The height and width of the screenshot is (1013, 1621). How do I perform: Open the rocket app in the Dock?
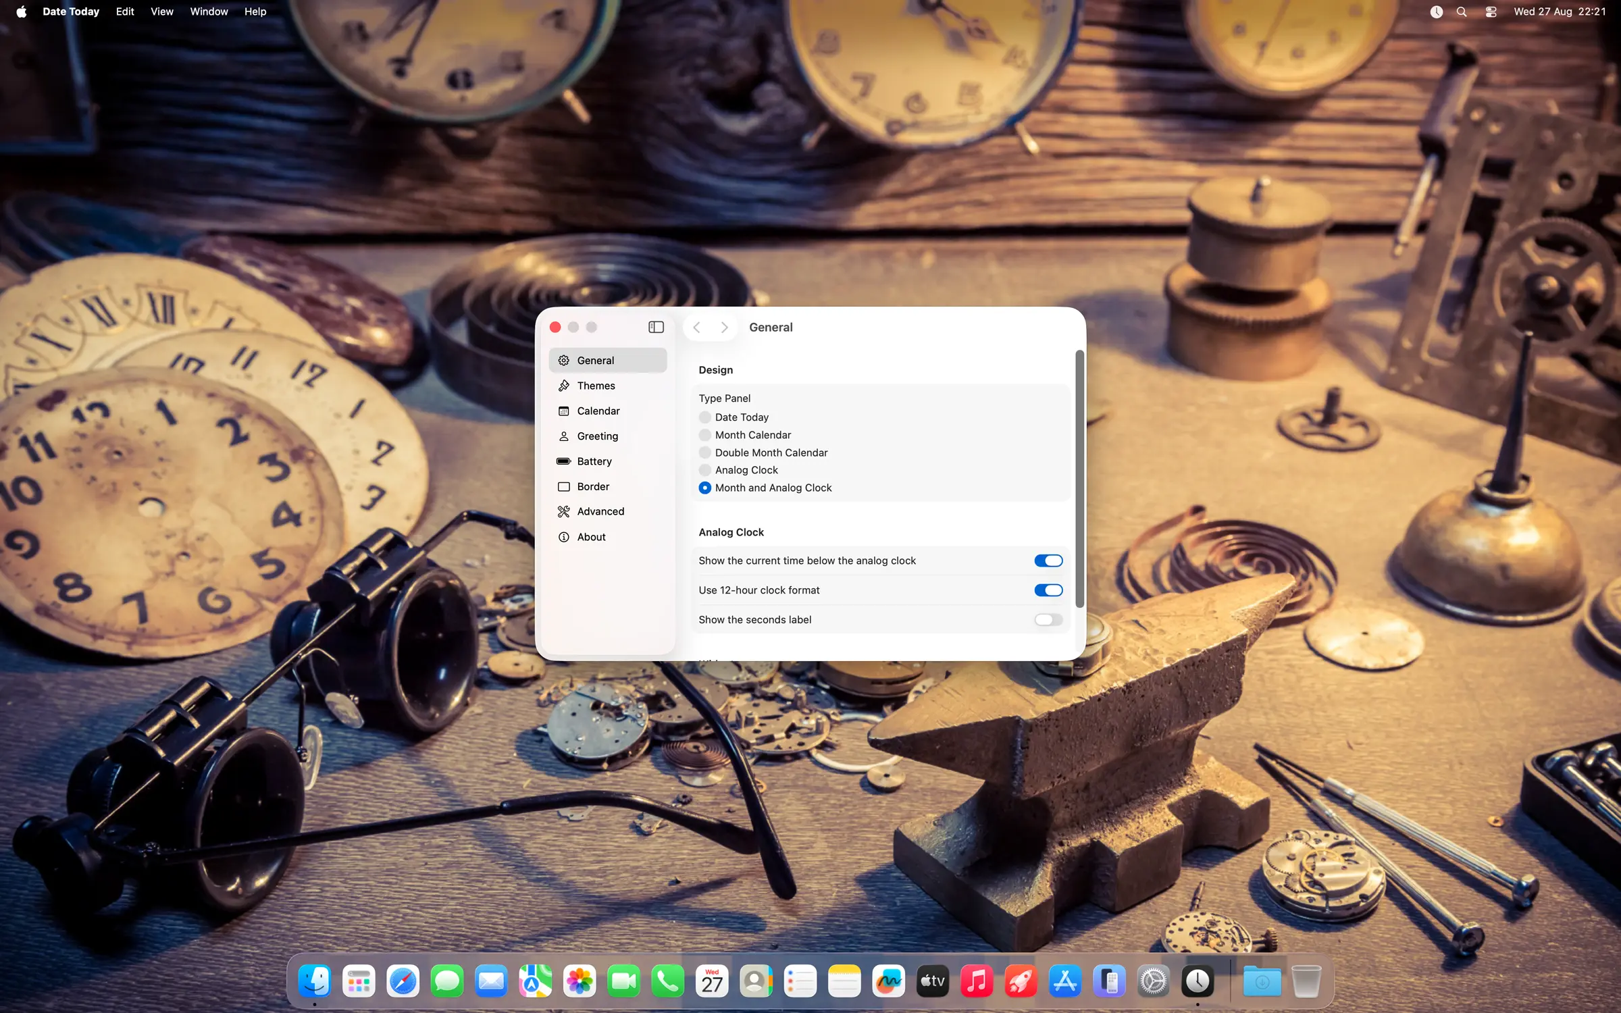coord(1021,981)
